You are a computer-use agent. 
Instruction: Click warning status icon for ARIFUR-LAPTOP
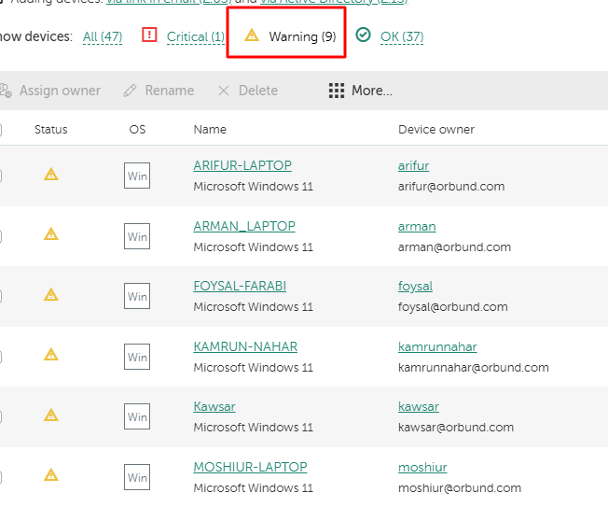coord(51,175)
